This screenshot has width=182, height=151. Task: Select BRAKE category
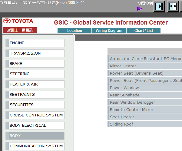35,64
